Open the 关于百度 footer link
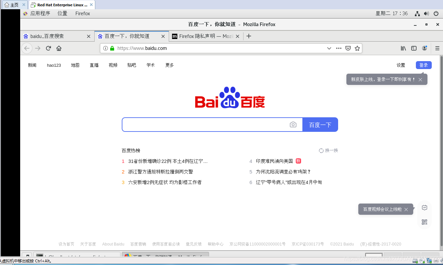The image size is (443, 265). pyautogui.click(x=88, y=244)
